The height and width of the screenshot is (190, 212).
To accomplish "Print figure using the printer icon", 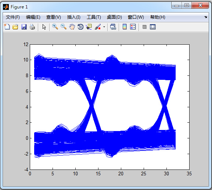I will click(32, 27).
